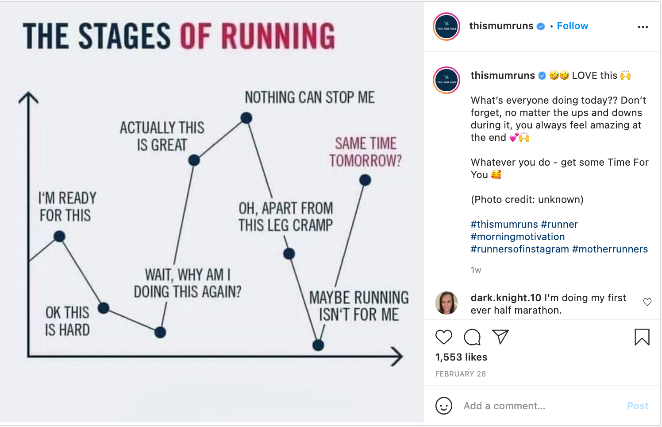The image size is (662, 427).
Task: Like the post with heart icon
Action: [x=443, y=337]
